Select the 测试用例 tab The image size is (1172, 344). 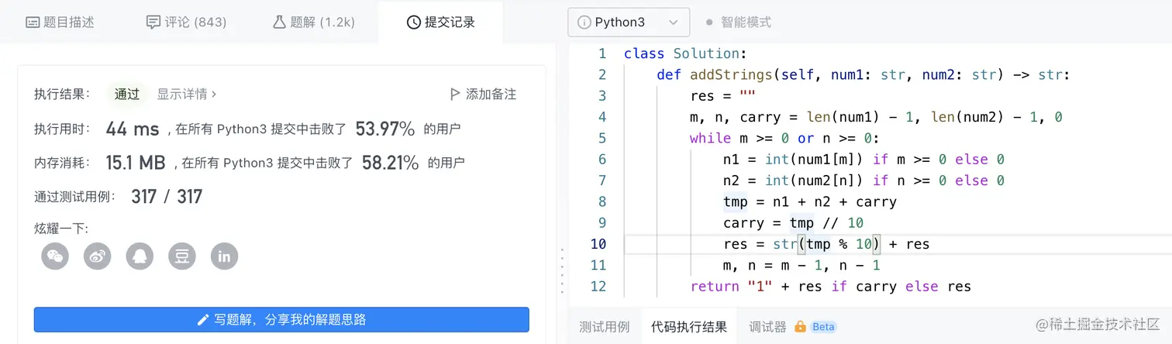pyautogui.click(x=604, y=327)
